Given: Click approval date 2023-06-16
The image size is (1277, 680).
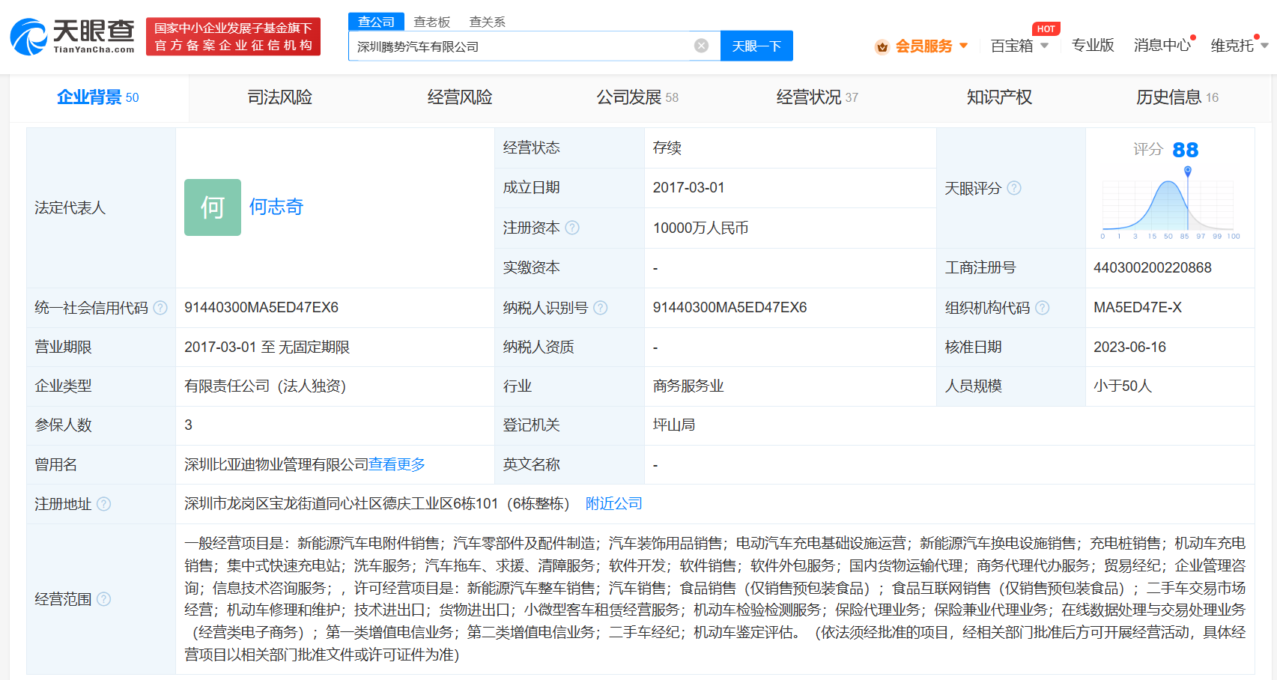Looking at the screenshot, I should click(1129, 347).
